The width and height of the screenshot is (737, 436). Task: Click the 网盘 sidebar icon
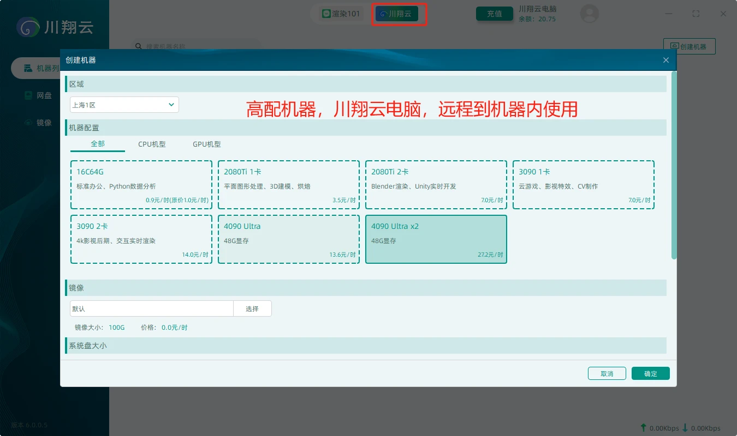[x=28, y=95]
